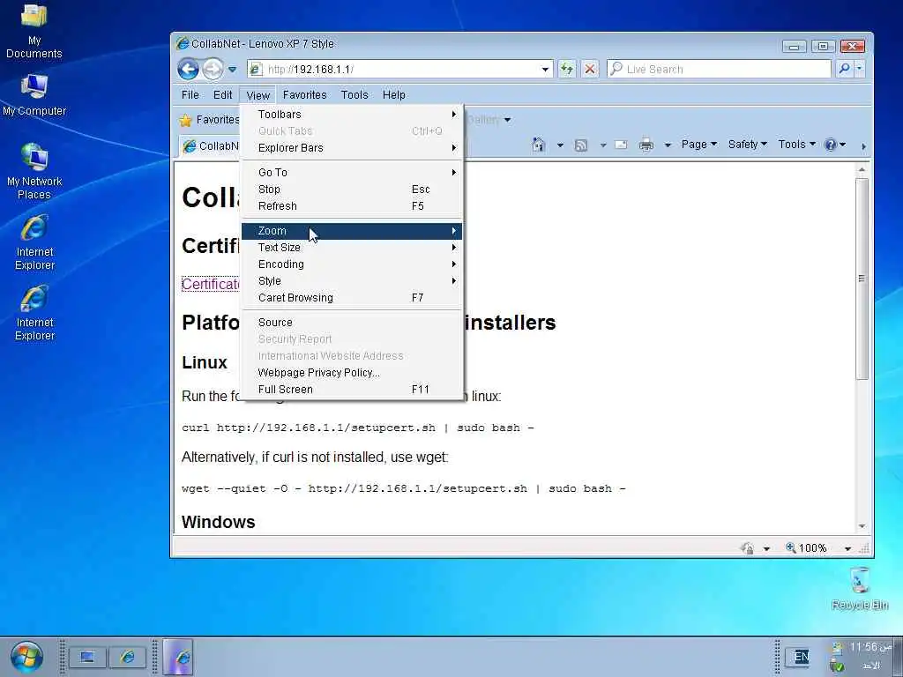Click the purple Certificate link
The height and width of the screenshot is (677, 903).
point(211,285)
